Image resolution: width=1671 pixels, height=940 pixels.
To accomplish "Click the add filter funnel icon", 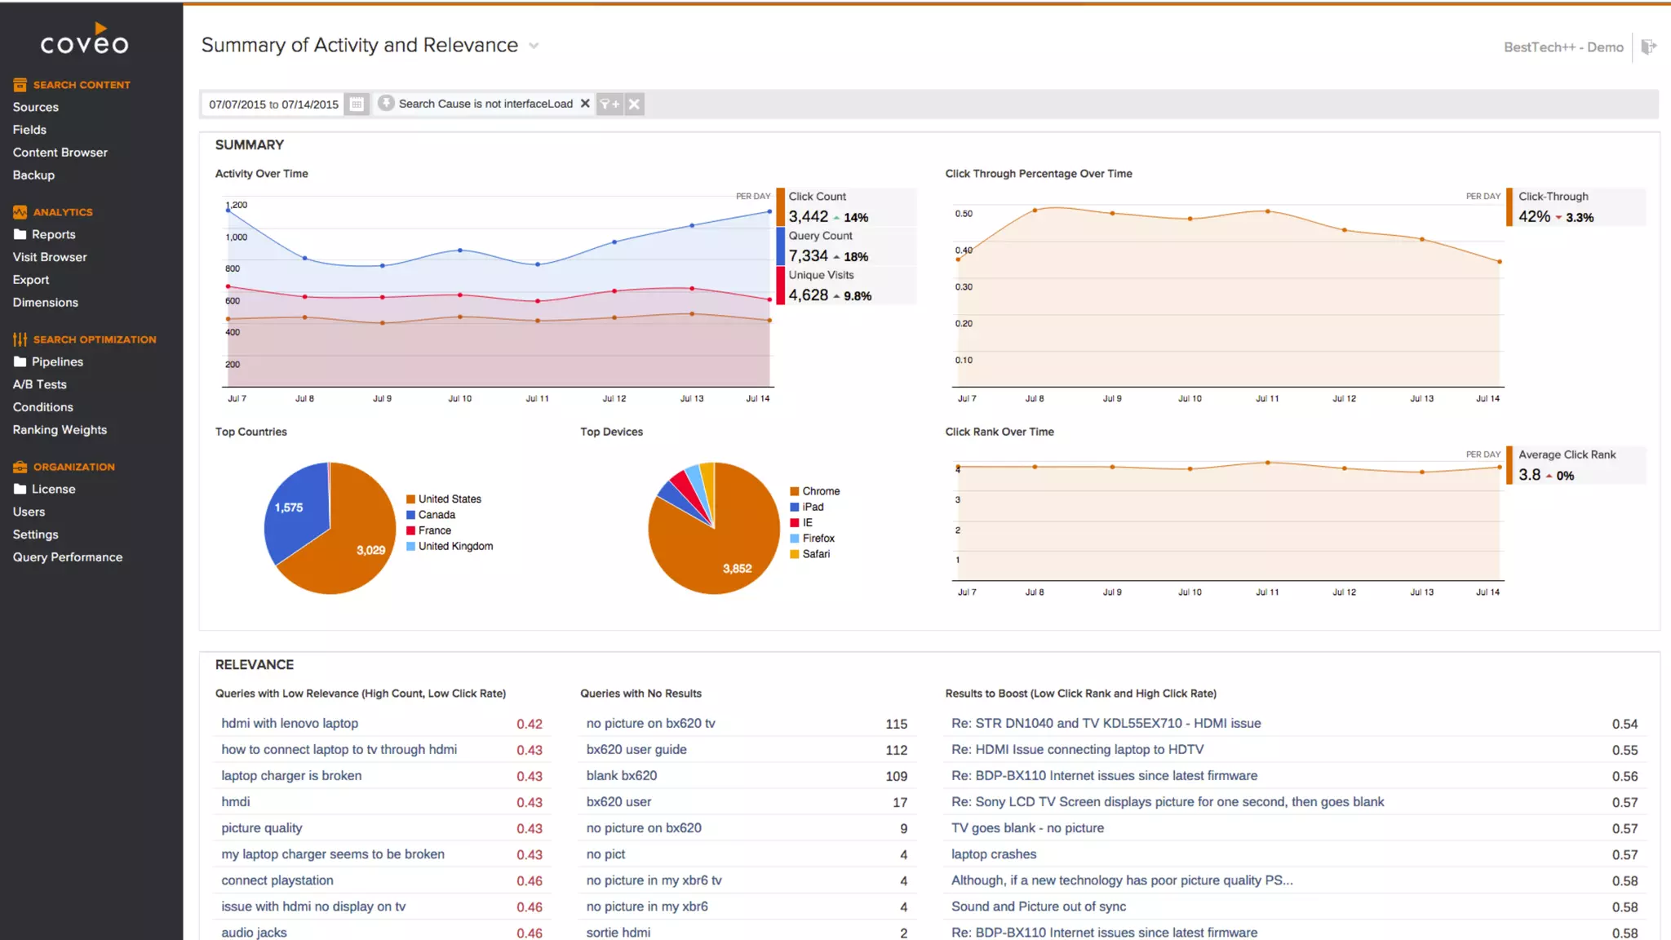I will click(609, 104).
